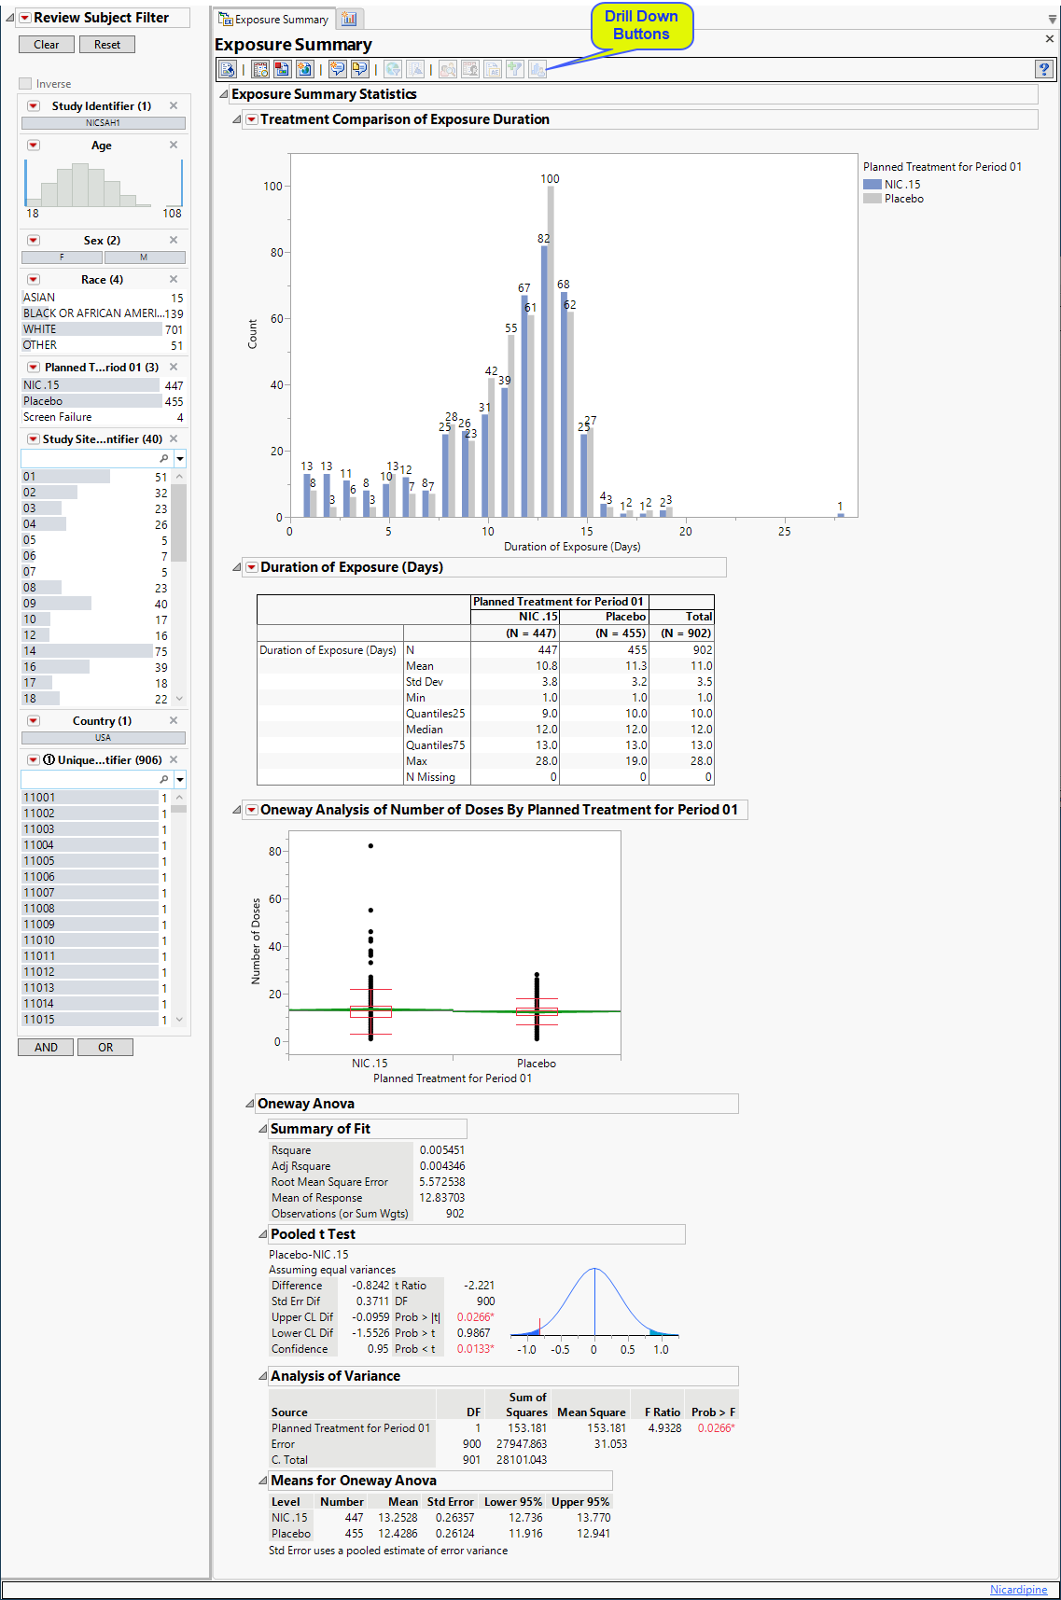Select WHITE in the Race filter list
The image size is (1061, 1600).
(x=91, y=329)
